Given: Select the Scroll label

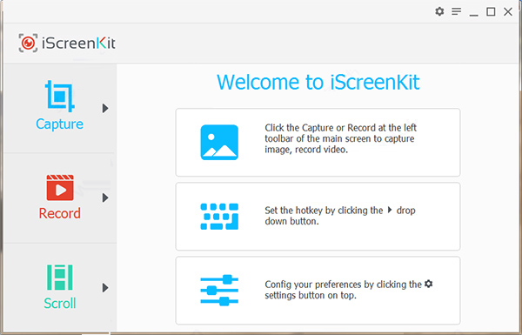Looking at the screenshot, I should coord(60,304).
